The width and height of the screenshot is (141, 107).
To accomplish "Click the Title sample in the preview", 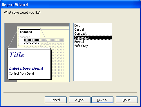I will pyautogui.click(x=17, y=55).
